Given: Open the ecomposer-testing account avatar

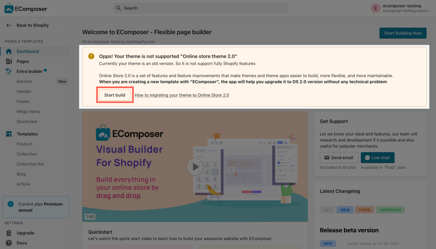Looking at the screenshot, I should point(376,8).
